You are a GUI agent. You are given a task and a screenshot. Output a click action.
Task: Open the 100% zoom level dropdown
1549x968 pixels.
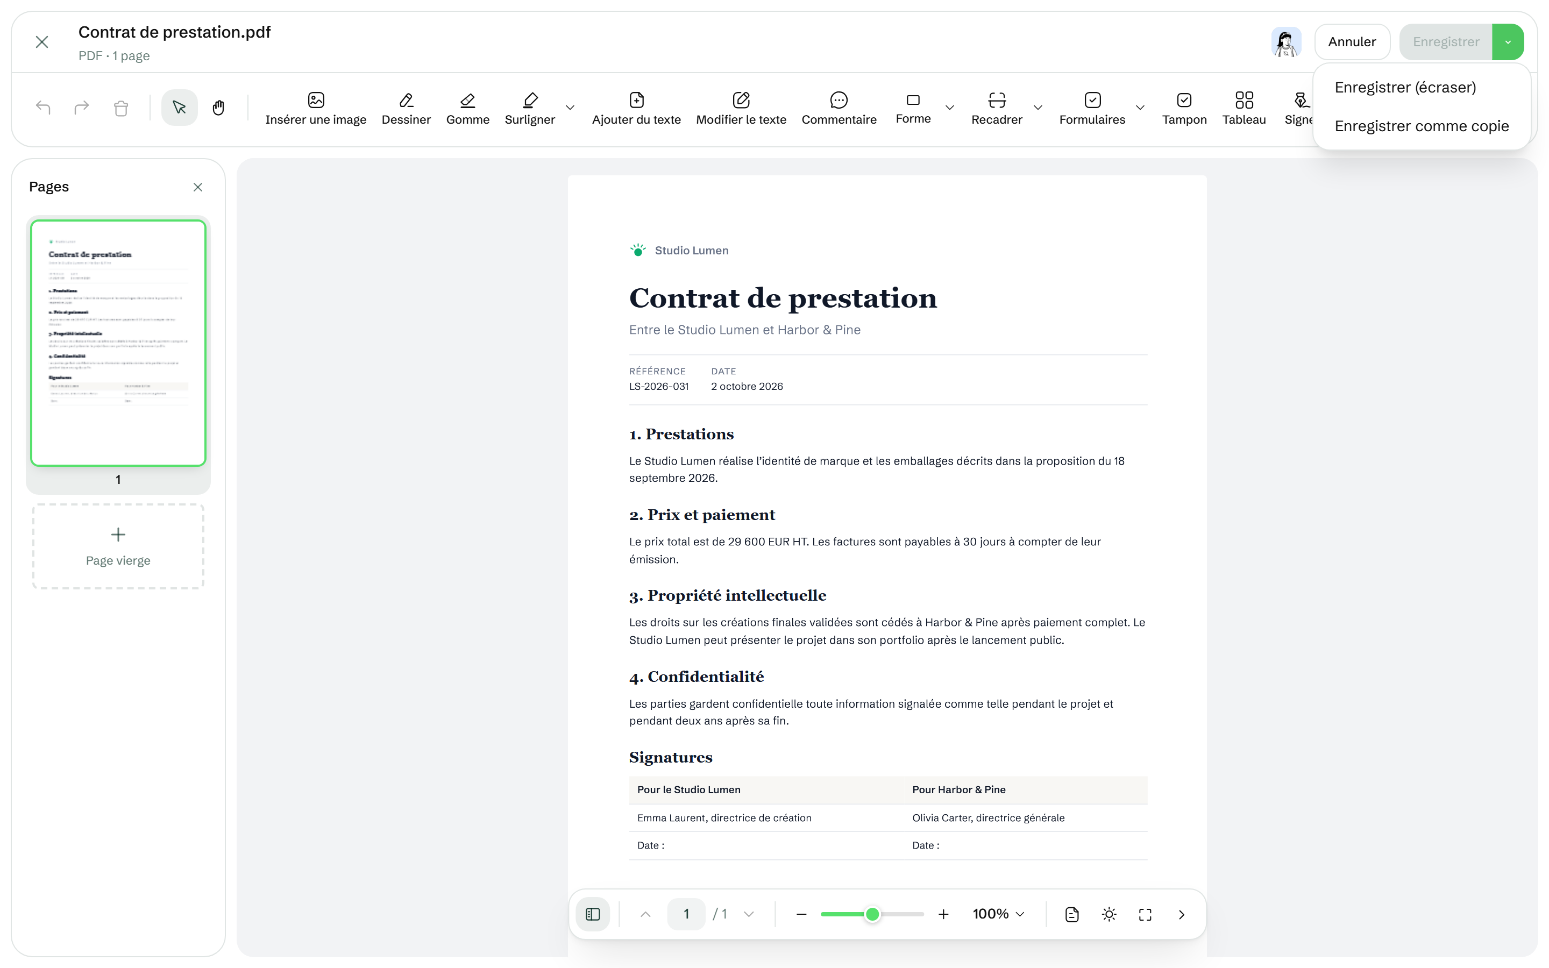(999, 914)
